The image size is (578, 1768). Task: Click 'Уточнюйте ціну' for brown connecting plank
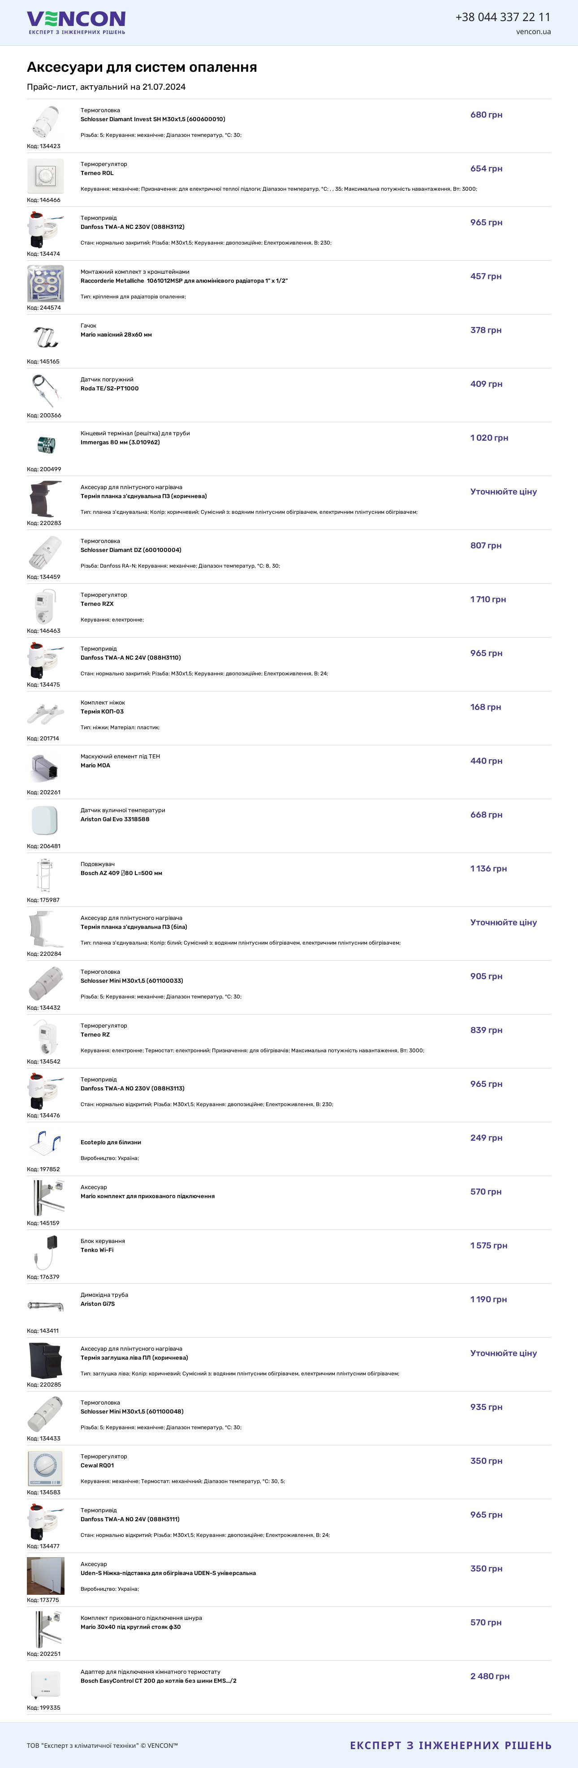[x=503, y=491]
